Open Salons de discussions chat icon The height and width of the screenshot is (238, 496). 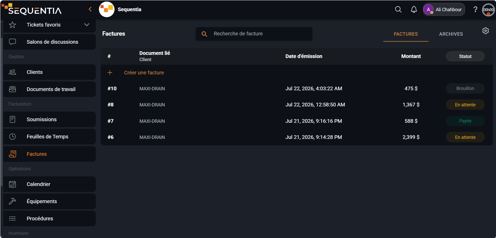tap(12, 42)
